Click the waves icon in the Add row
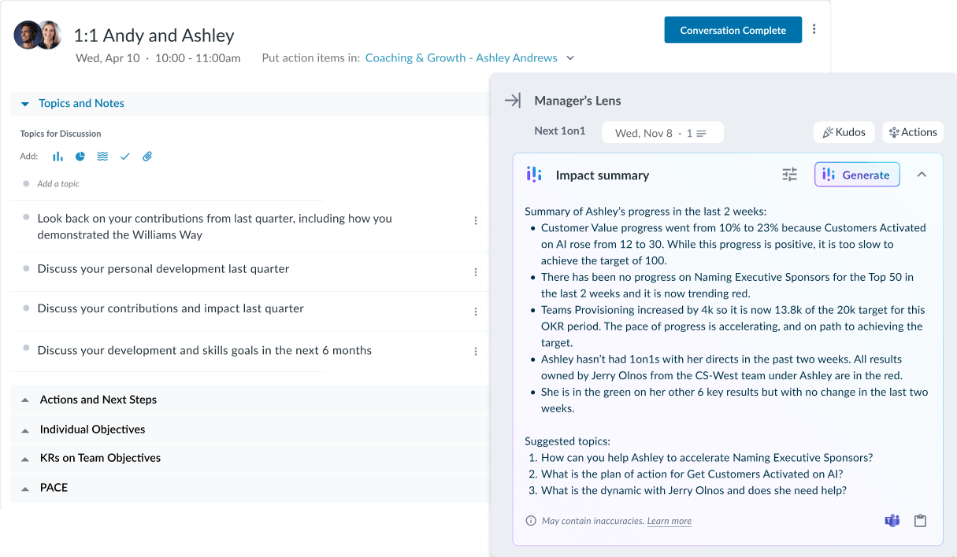This screenshot has width=957, height=557. (x=102, y=157)
